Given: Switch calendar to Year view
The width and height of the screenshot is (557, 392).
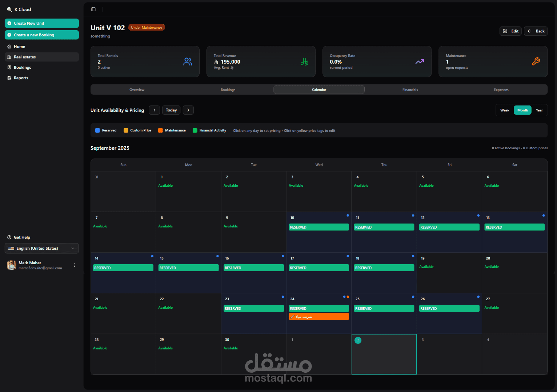Looking at the screenshot, I should [x=539, y=110].
